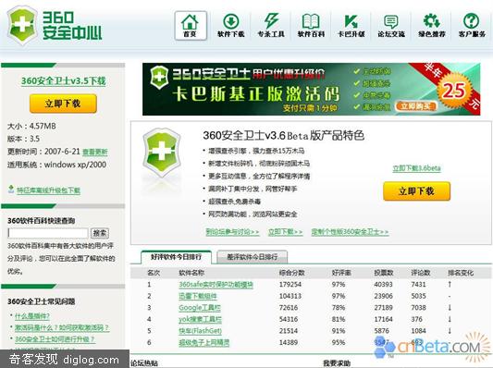Click the 综合分数 column header

click(x=292, y=273)
